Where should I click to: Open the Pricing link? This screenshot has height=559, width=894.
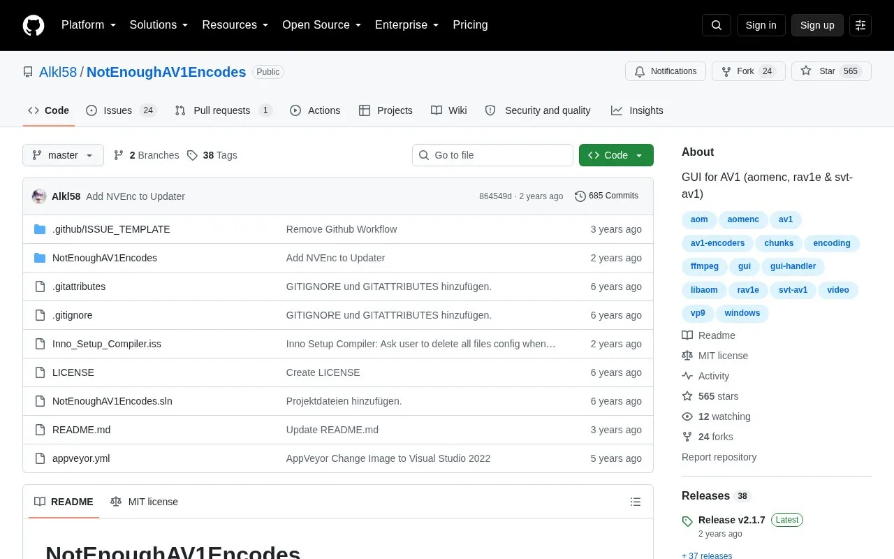470,25
